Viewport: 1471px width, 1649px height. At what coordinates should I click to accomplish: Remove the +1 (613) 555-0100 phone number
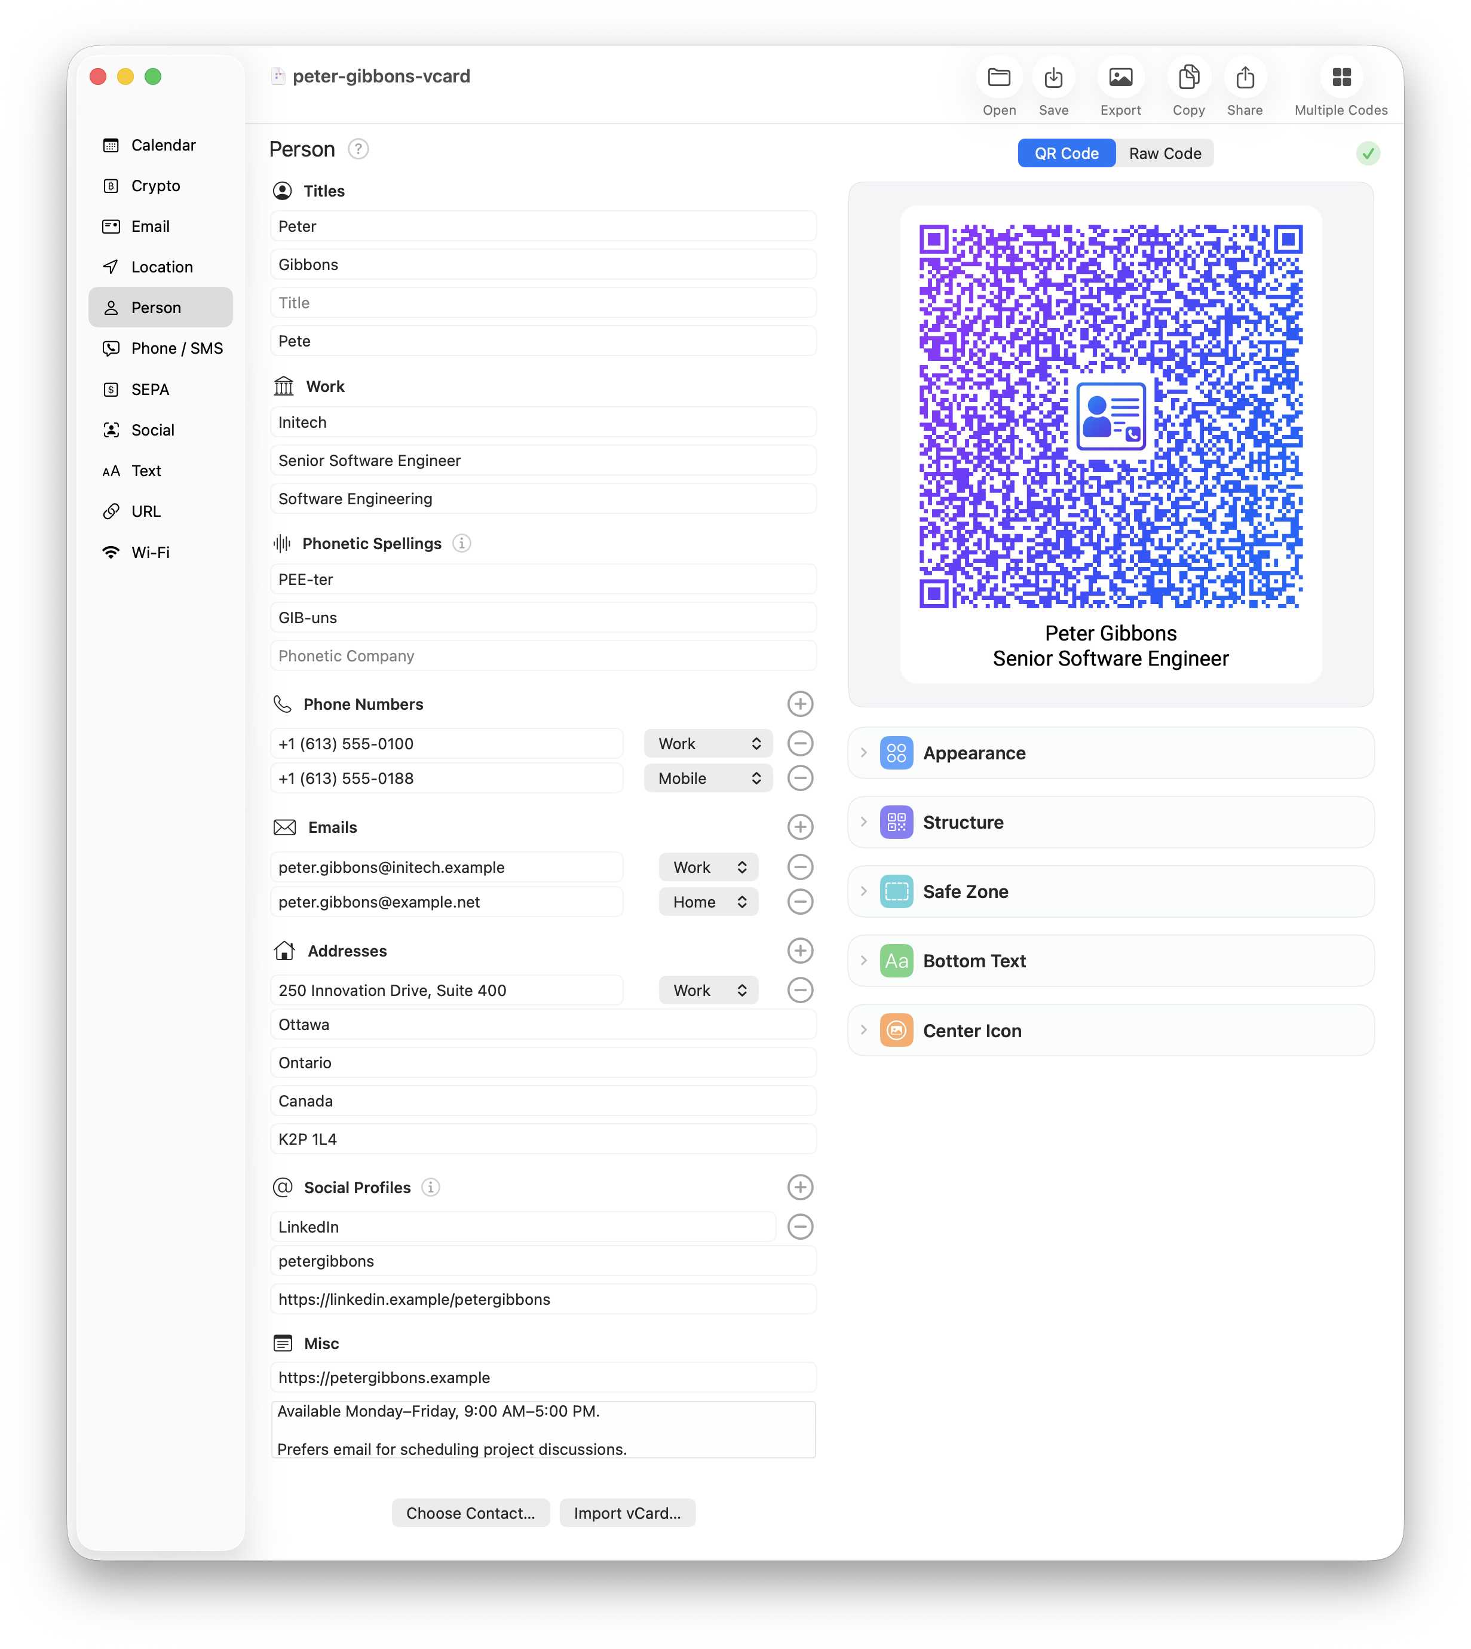click(x=800, y=744)
